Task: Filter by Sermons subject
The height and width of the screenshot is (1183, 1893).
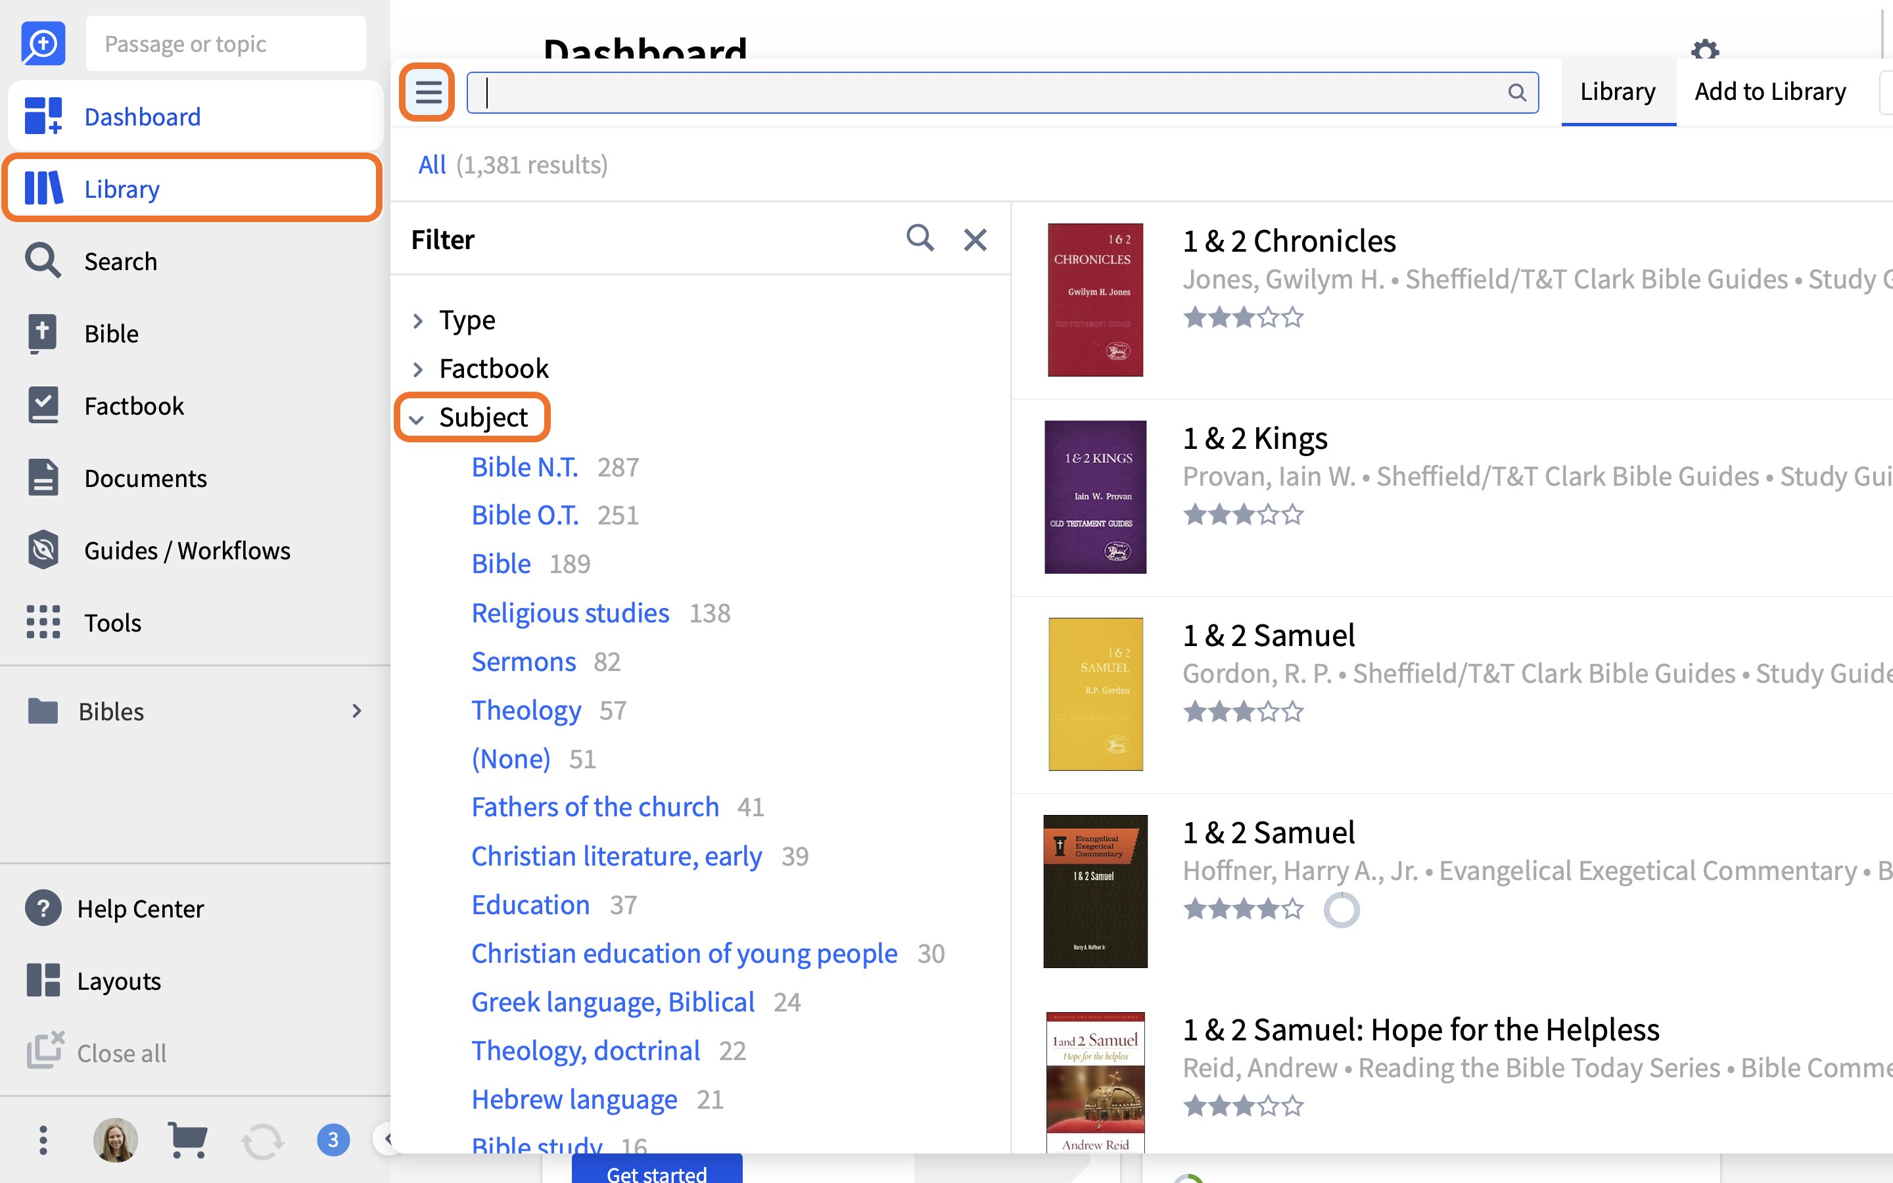Action: click(x=523, y=662)
